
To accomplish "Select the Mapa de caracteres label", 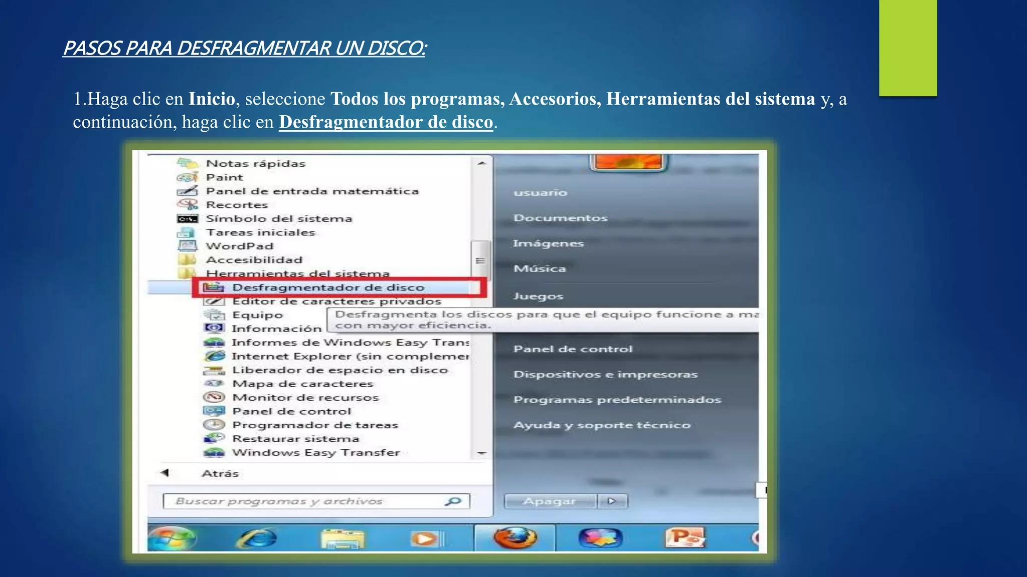I will 303,384.
